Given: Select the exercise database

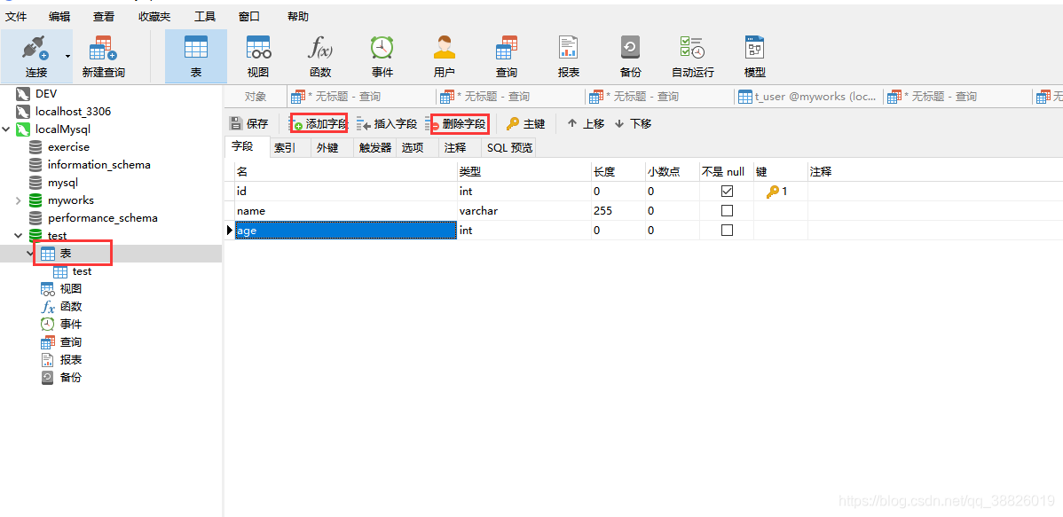Looking at the screenshot, I should [x=68, y=146].
